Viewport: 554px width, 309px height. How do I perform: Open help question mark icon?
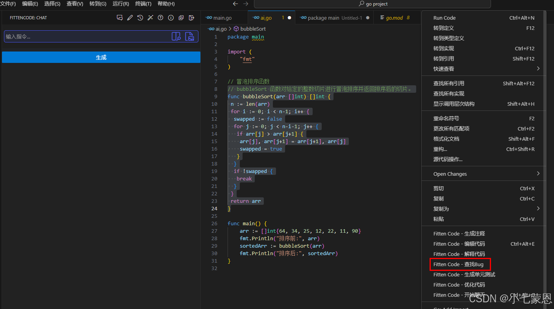[x=161, y=18]
